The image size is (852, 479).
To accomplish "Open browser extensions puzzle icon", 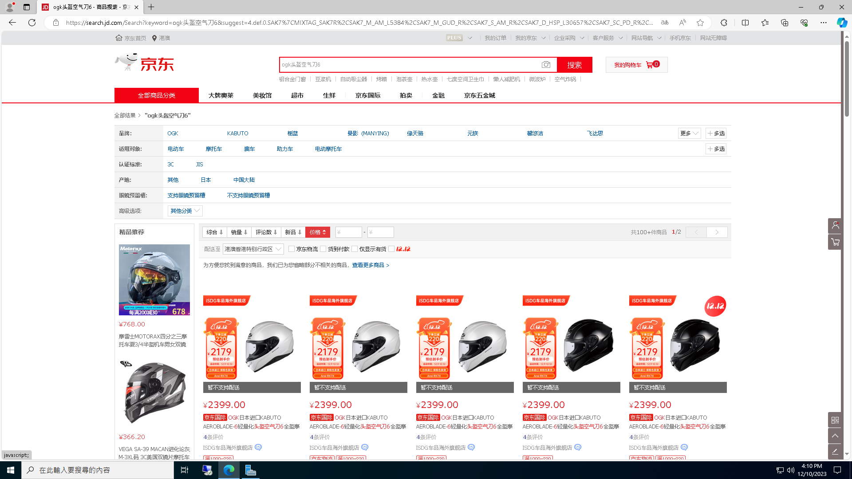I will click(x=724, y=23).
